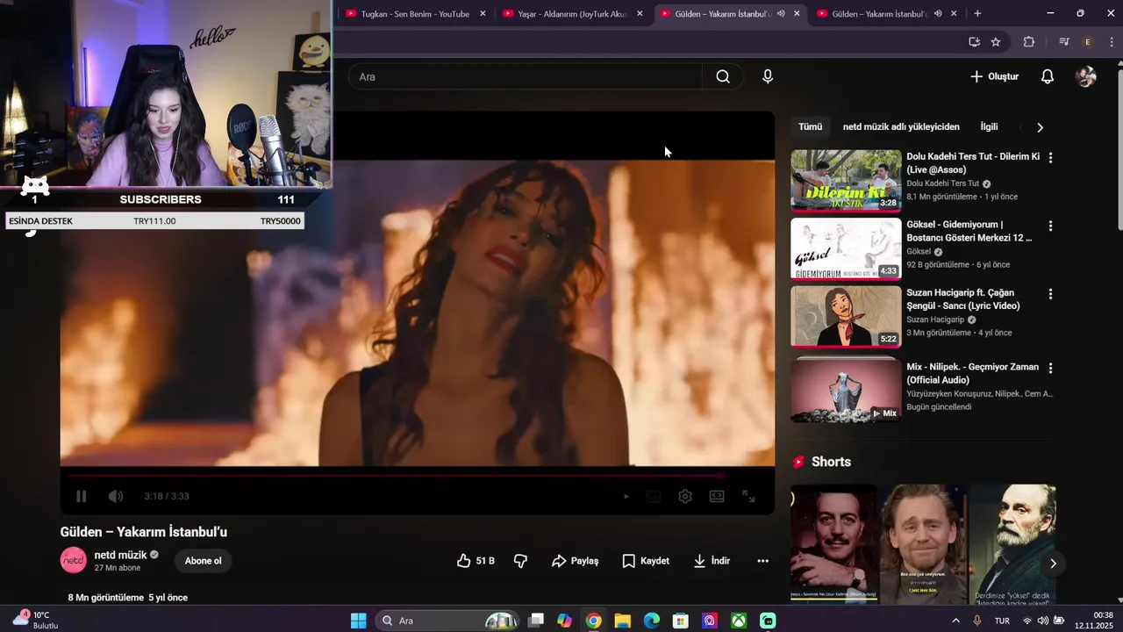1123x632 pixels.
Task: Enter fullscreen with player icon
Action: point(748,496)
